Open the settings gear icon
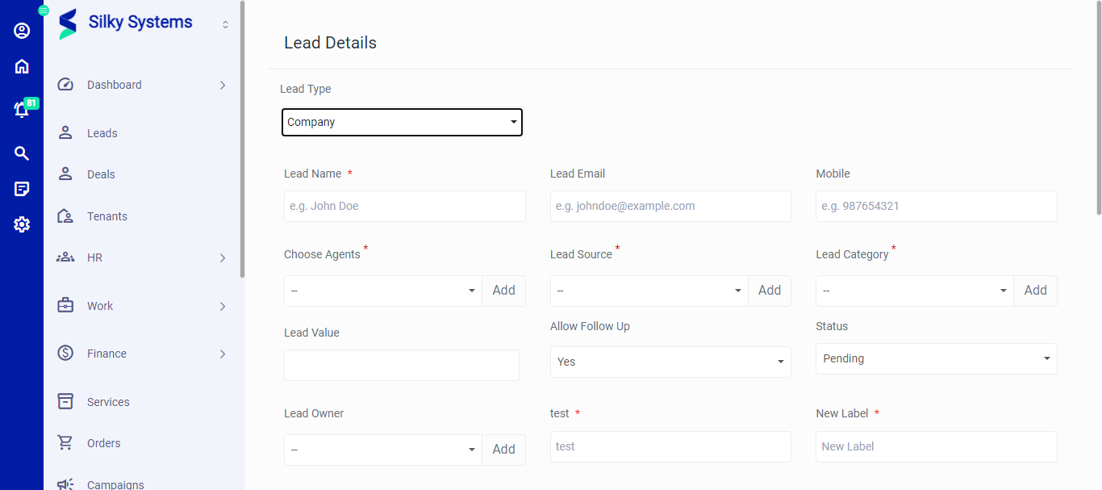 click(x=22, y=224)
